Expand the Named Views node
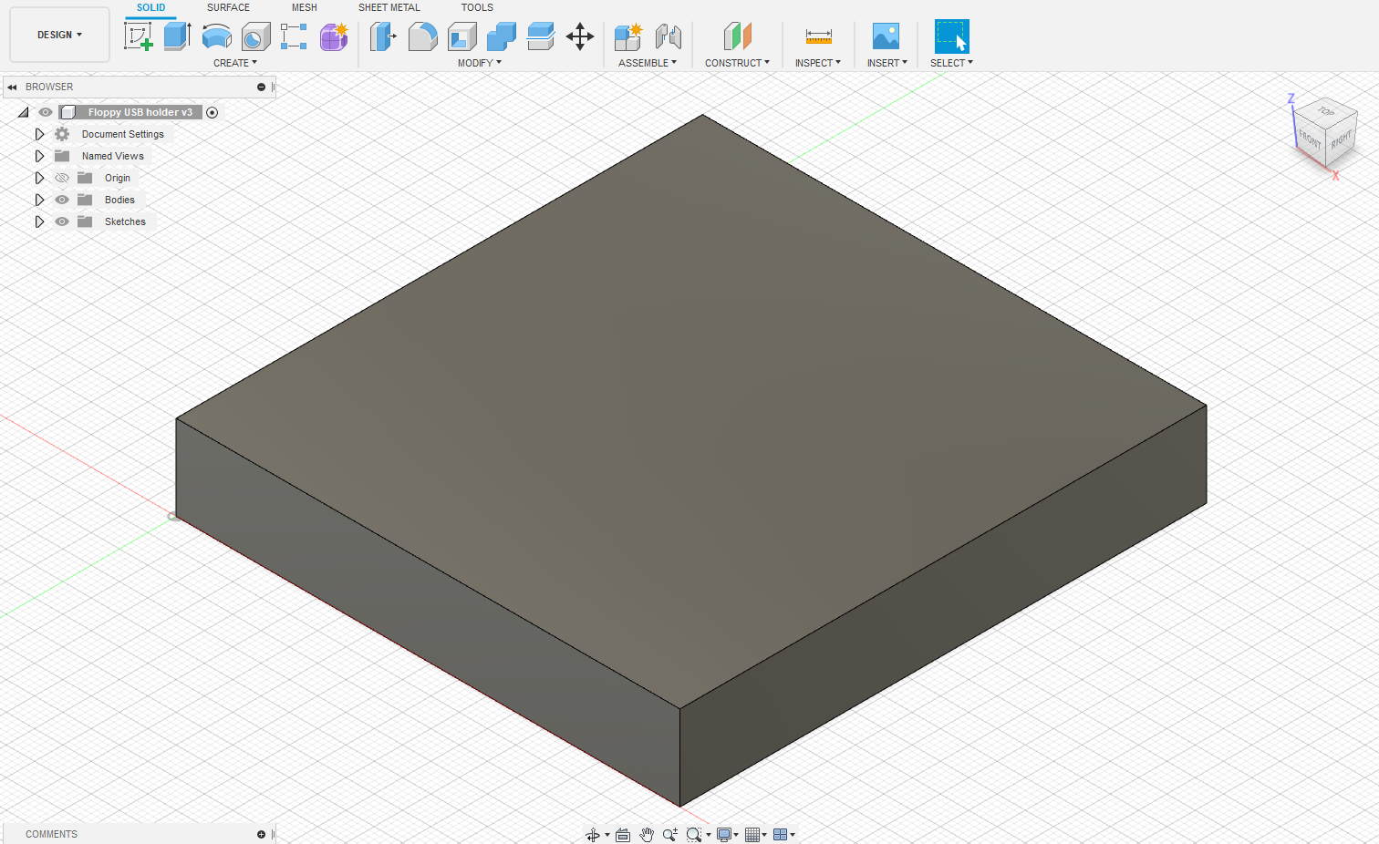Viewport: 1379px width, 844px height. 39,156
